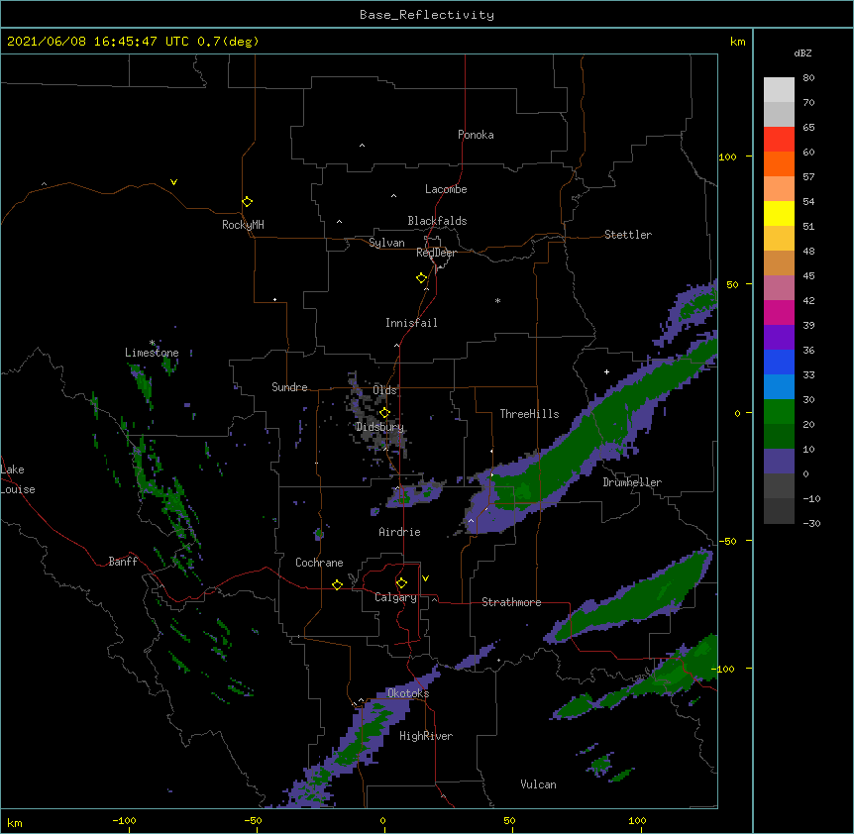Click the -100 tick on the bottom axis
Viewport: 854px width, 834px height.
pos(125,820)
